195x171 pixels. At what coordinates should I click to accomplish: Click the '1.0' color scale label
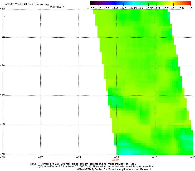[190, 8]
